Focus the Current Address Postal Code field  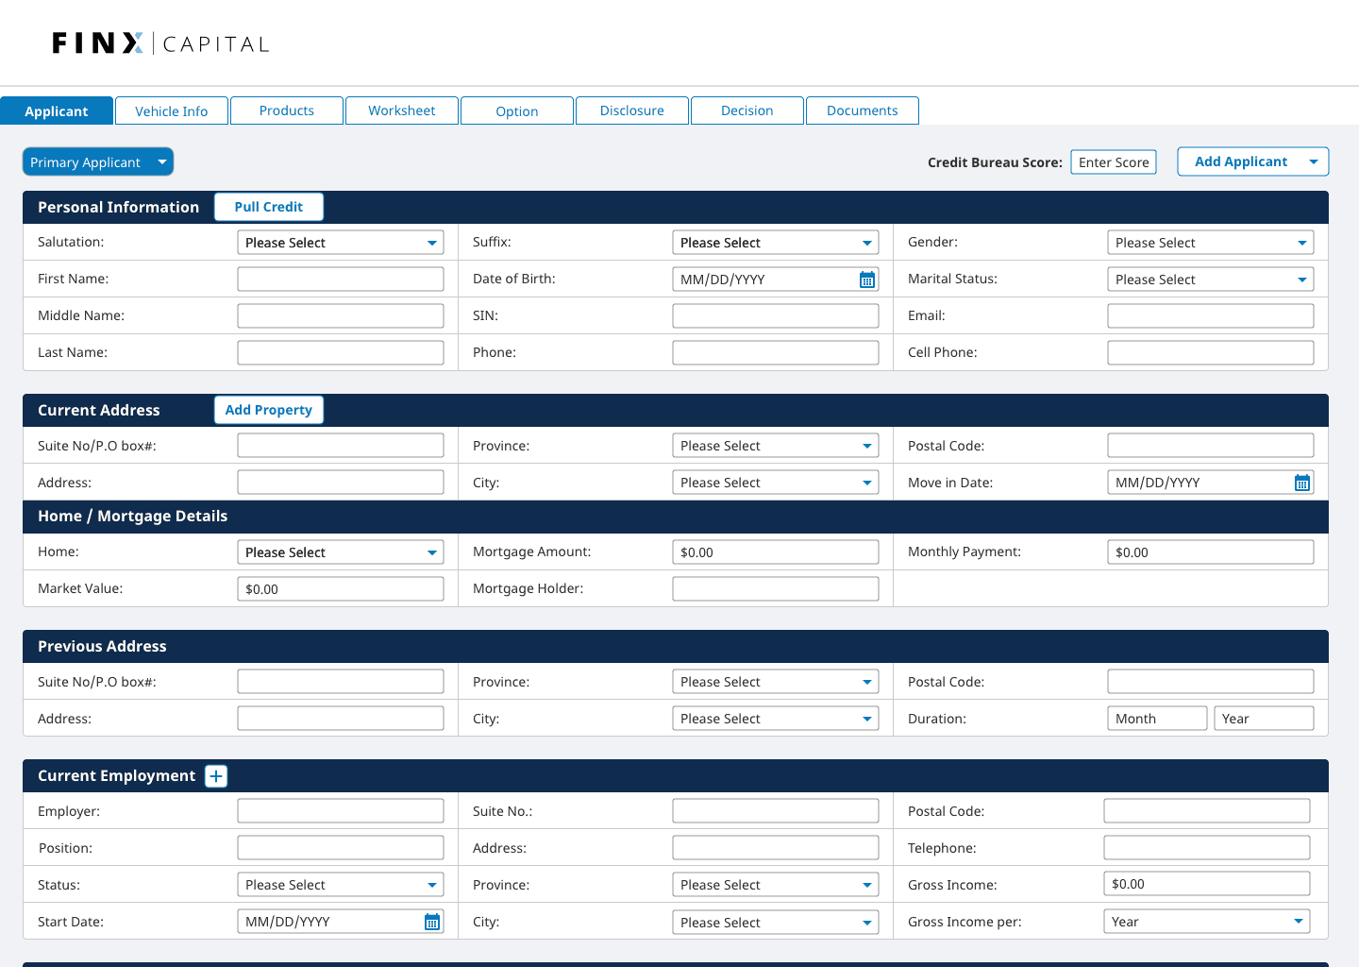point(1211,445)
